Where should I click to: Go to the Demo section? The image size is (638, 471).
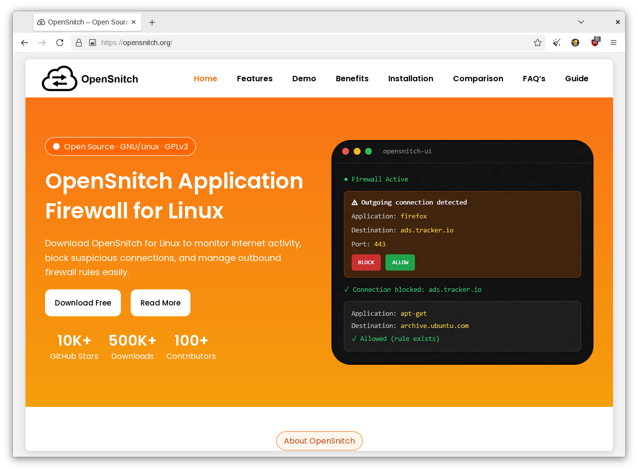pos(304,78)
